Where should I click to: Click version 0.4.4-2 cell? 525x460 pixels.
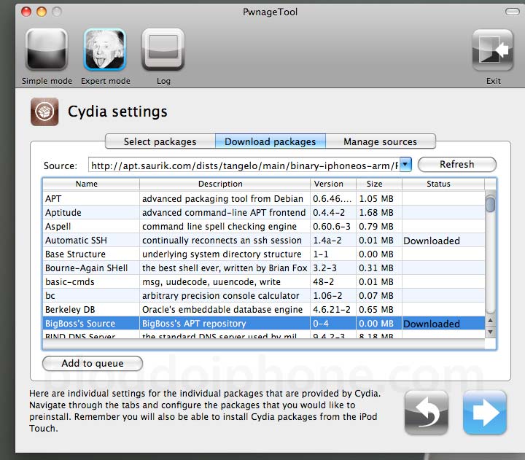pos(329,213)
